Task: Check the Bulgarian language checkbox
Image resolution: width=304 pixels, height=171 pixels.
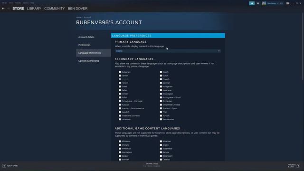Action: (120, 72)
